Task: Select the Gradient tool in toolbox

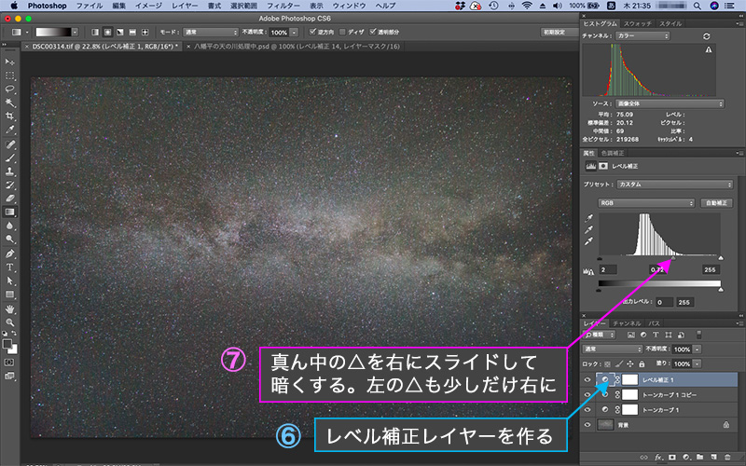Action: (9, 212)
